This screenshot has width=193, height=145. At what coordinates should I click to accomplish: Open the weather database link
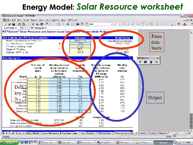[120, 41]
